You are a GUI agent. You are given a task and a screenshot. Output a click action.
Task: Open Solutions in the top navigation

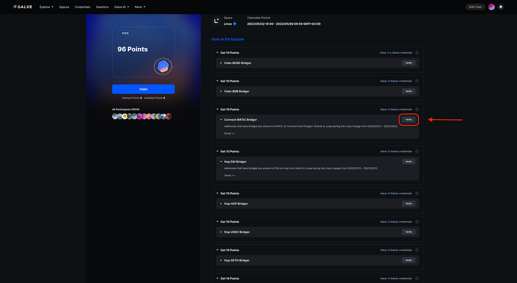click(102, 7)
